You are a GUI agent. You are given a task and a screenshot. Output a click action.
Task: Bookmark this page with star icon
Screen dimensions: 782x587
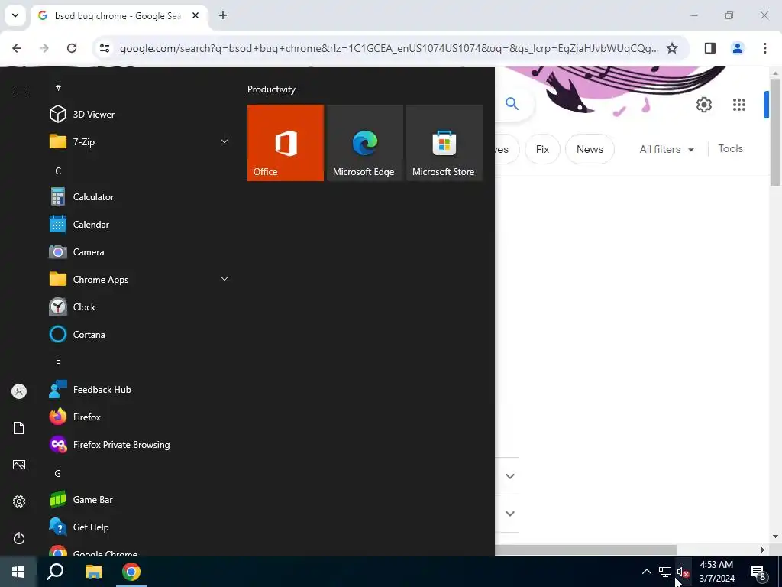672,48
